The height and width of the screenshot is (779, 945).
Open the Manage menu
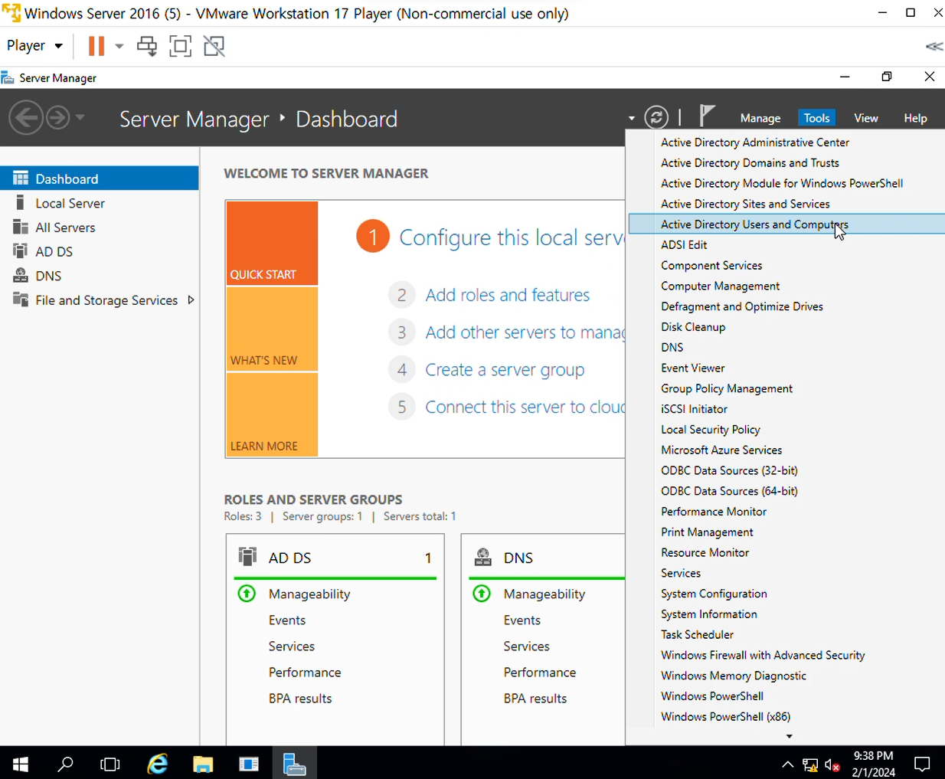760,118
